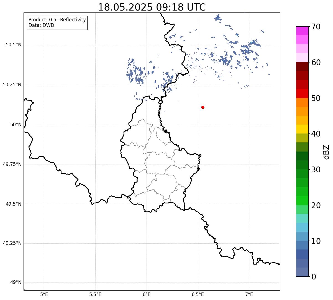
Task: Click the "Data: DWD" legend text
Action: [x=41, y=25]
